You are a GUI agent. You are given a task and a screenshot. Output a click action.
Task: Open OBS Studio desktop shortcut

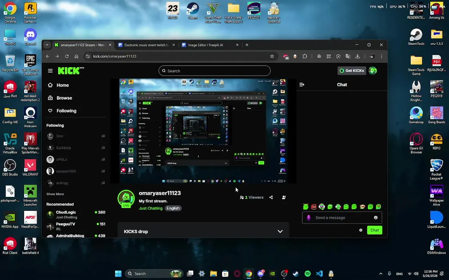pyautogui.click(x=10, y=168)
